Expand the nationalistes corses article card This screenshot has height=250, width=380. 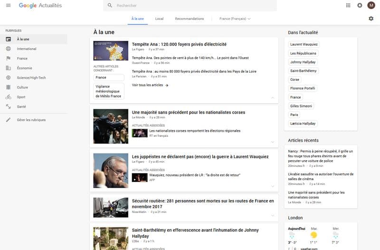pos(273,142)
